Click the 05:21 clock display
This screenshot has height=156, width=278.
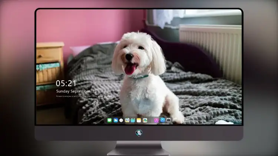point(66,83)
